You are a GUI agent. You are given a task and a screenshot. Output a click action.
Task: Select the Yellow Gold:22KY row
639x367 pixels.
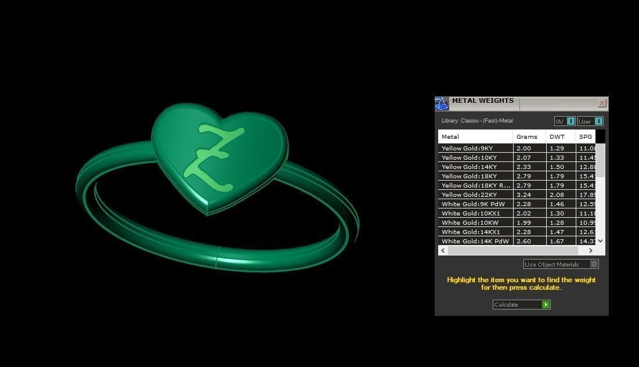517,195
